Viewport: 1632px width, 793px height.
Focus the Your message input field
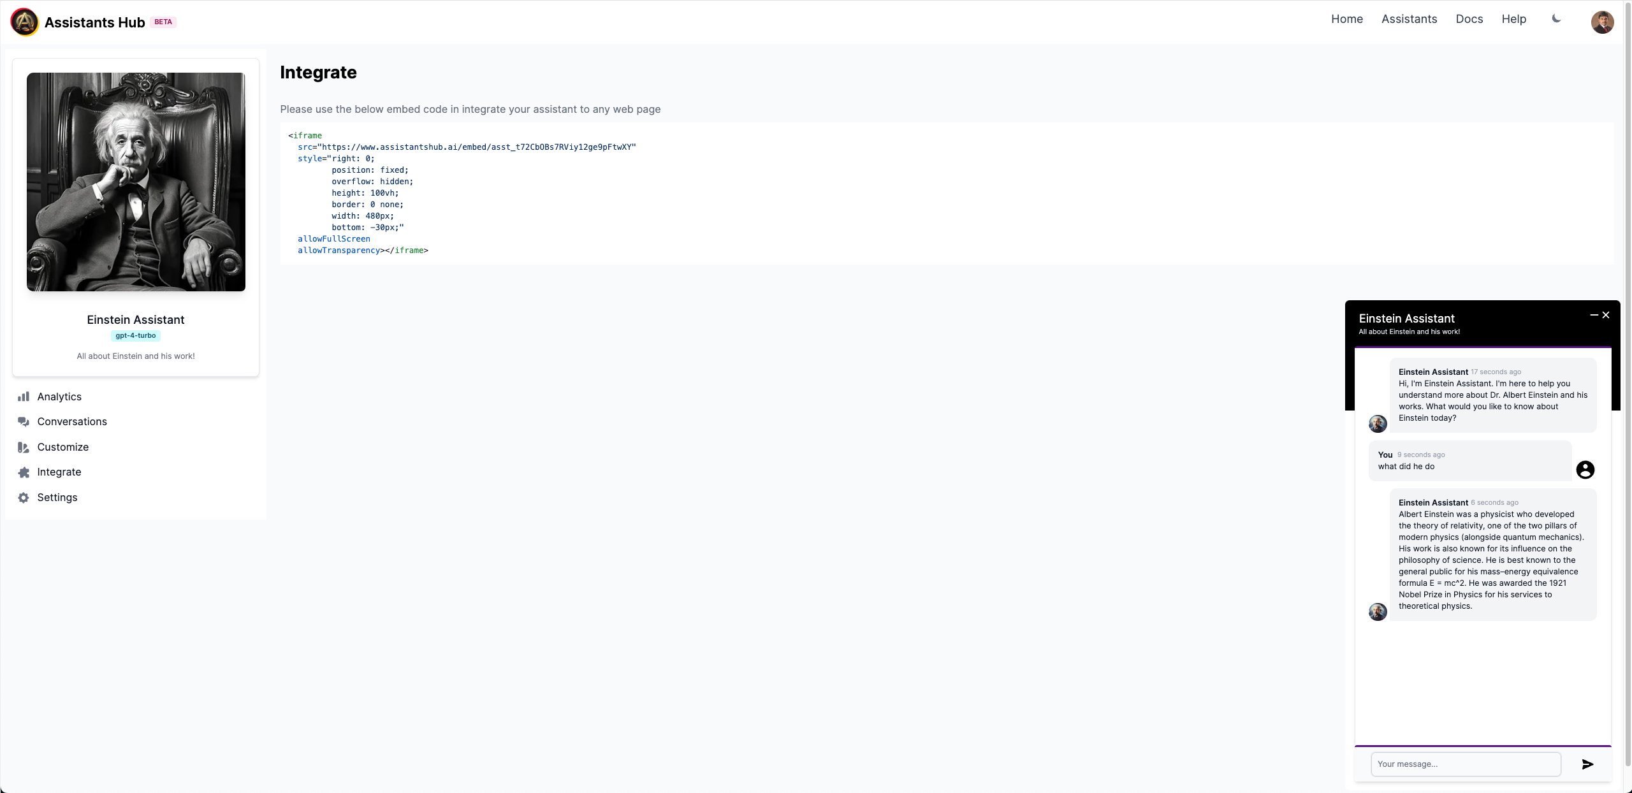pos(1465,764)
